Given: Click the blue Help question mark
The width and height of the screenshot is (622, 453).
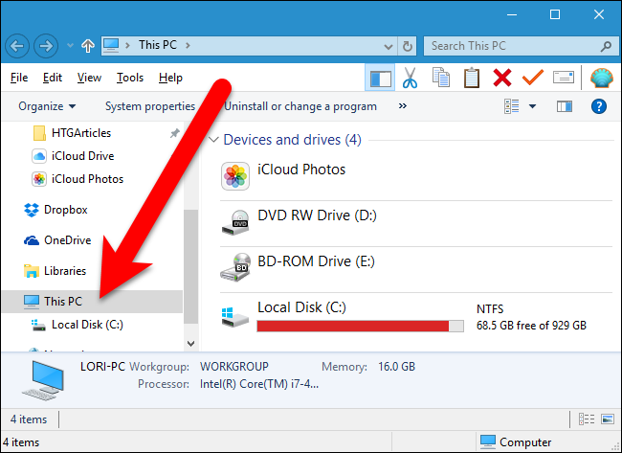Looking at the screenshot, I should [599, 106].
